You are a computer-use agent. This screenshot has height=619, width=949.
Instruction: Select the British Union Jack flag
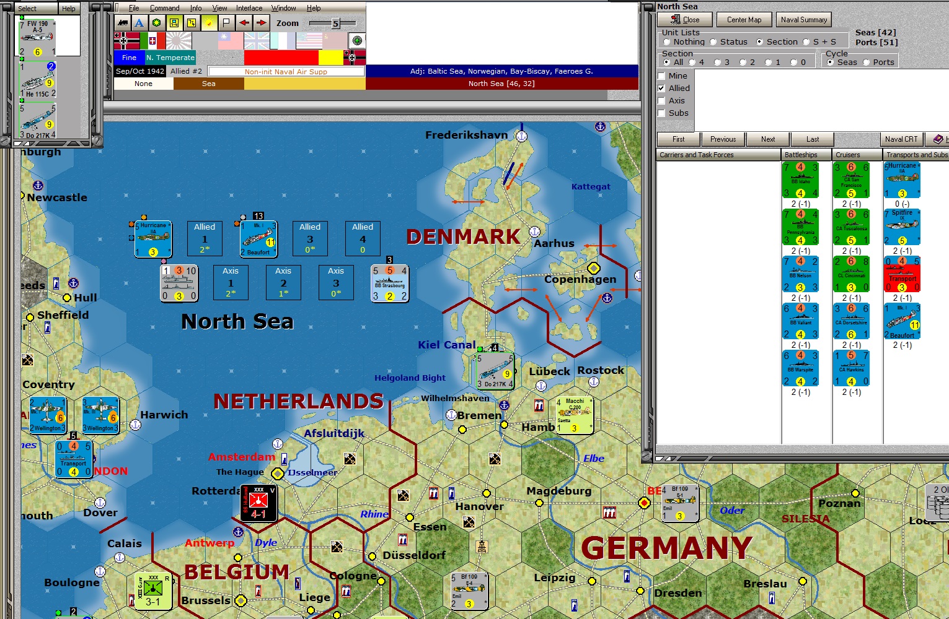(257, 41)
